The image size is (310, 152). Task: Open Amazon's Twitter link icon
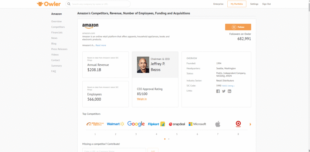coord(224,91)
